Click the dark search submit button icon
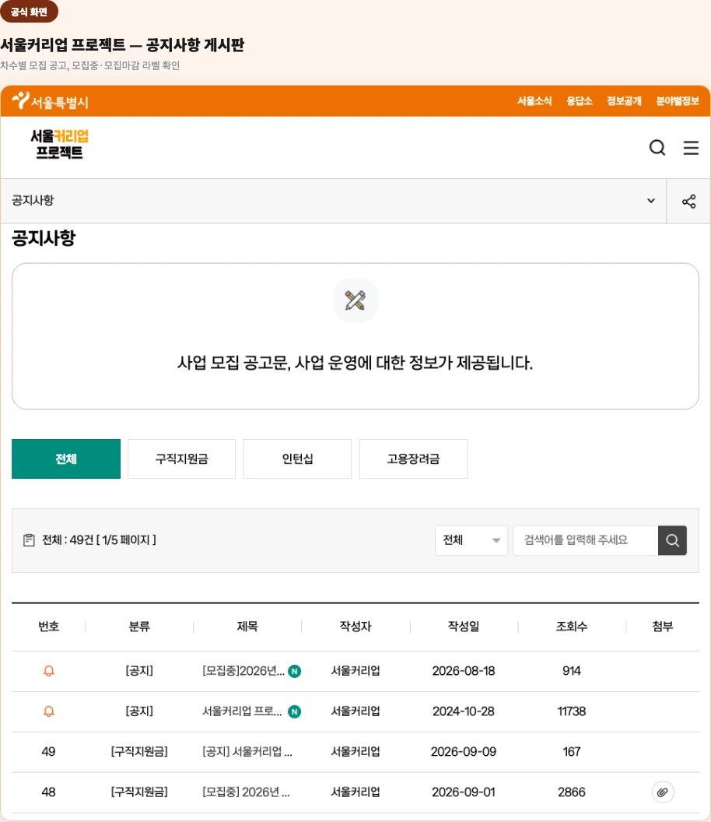The image size is (711, 822). pyautogui.click(x=672, y=540)
